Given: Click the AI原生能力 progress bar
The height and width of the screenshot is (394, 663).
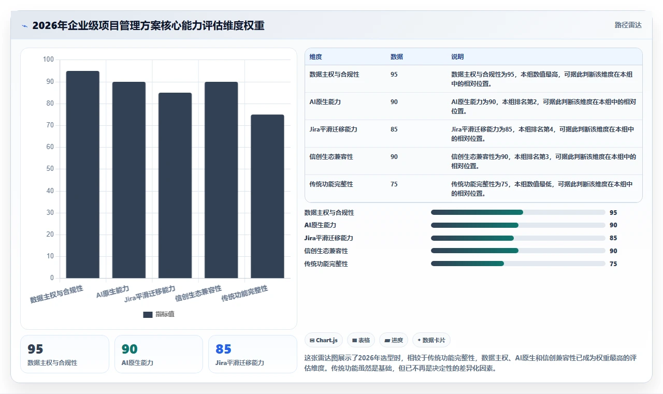Looking at the screenshot, I should point(518,225).
